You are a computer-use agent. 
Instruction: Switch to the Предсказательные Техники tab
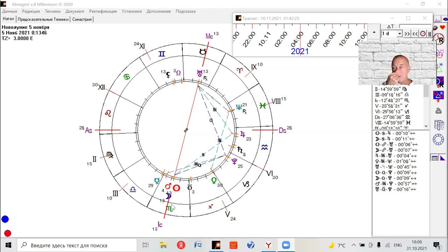point(43,19)
